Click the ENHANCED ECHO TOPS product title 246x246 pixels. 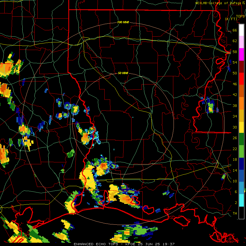[96, 244]
